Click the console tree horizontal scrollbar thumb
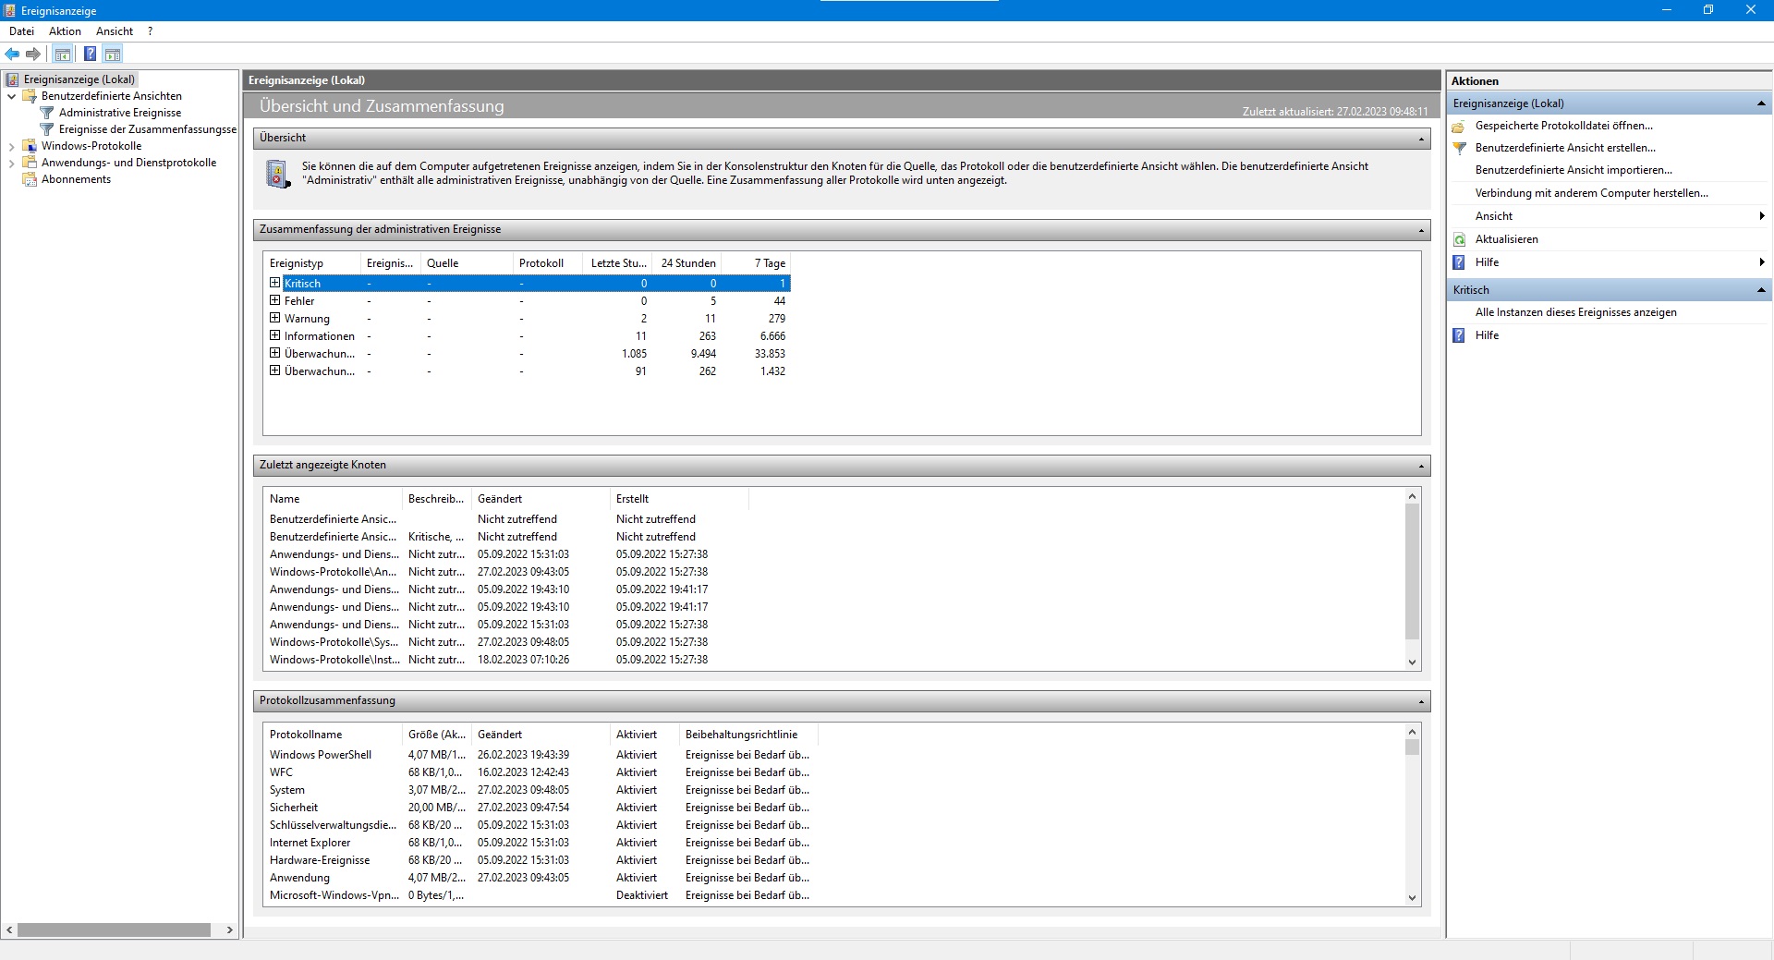 click(x=114, y=930)
